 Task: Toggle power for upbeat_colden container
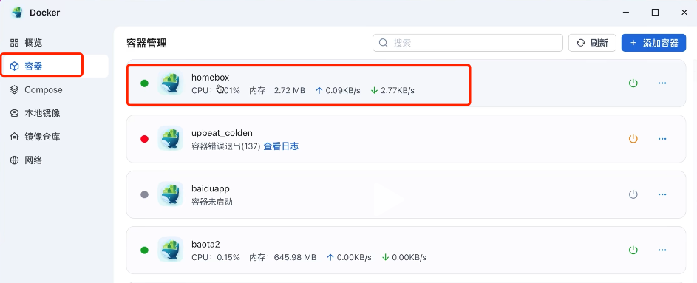(633, 139)
